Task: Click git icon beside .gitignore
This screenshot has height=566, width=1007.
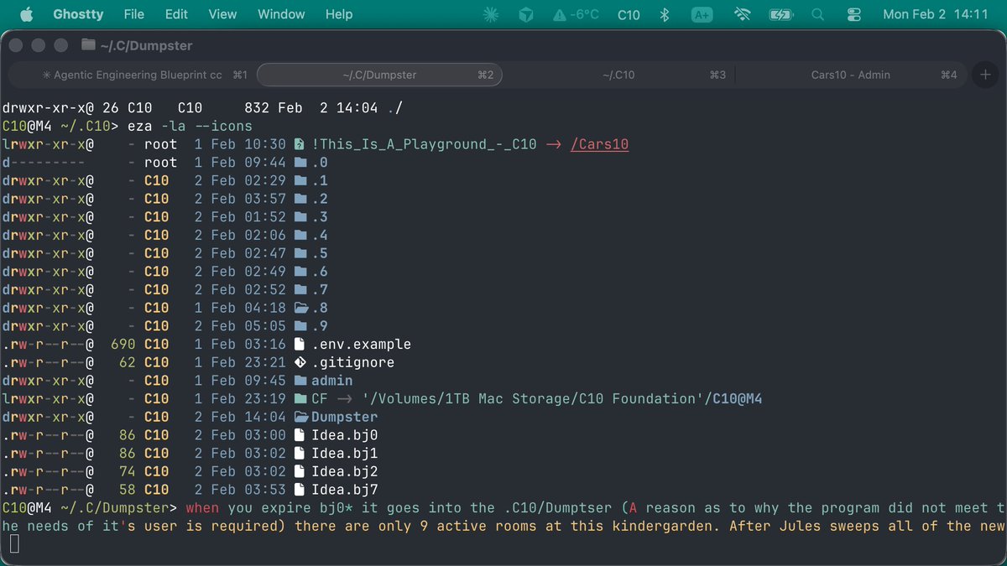Action: click(x=300, y=362)
